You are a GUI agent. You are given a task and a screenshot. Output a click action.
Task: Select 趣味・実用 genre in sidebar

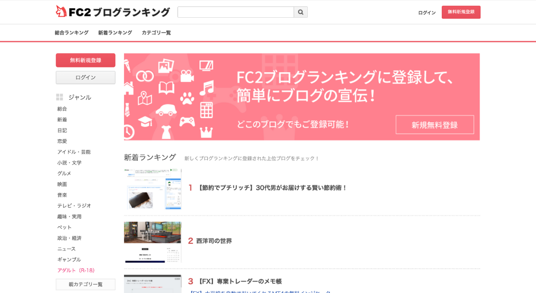(70, 217)
